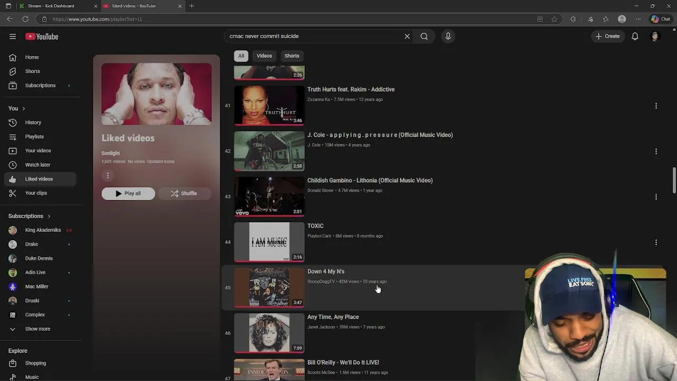The image size is (677, 381).
Task: Select the Videos filter chip
Action: [x=264, y=56]
